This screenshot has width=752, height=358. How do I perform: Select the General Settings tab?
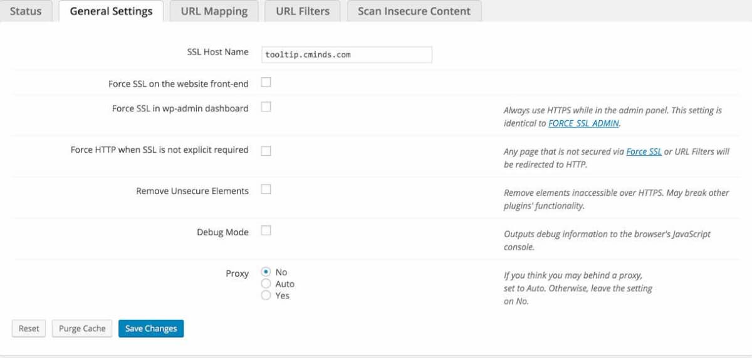(x=111, y=11)
